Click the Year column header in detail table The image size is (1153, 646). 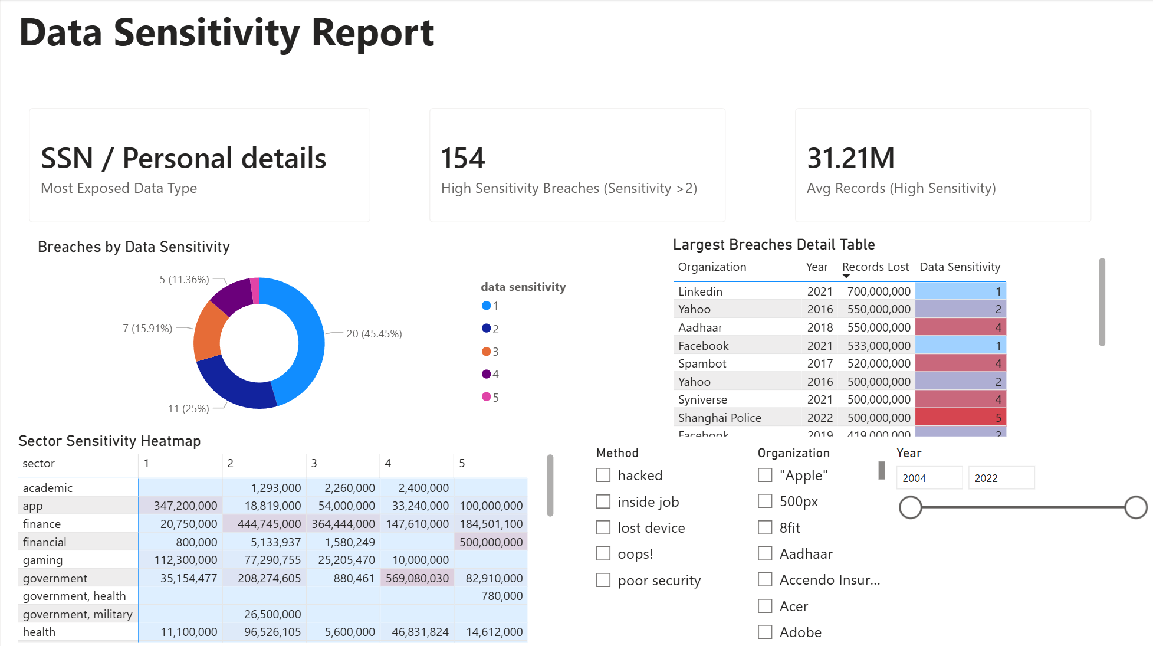817,267
